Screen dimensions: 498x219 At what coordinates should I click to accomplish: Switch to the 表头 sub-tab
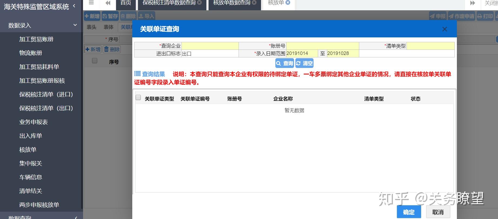[91, 27]
